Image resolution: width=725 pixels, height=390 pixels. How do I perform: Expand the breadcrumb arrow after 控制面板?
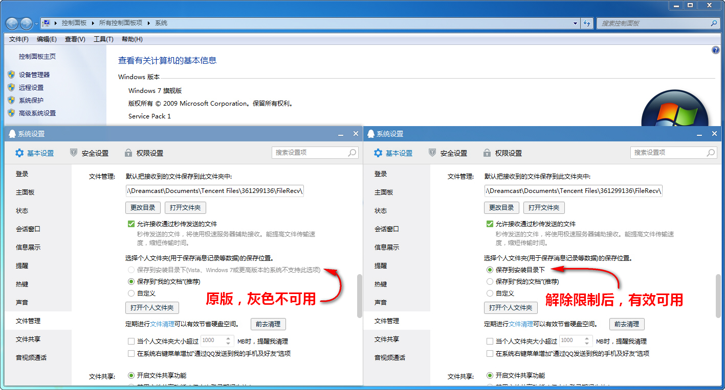[93, 23]
